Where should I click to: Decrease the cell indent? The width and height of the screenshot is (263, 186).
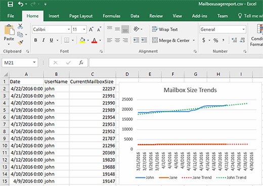click(136, 40)
